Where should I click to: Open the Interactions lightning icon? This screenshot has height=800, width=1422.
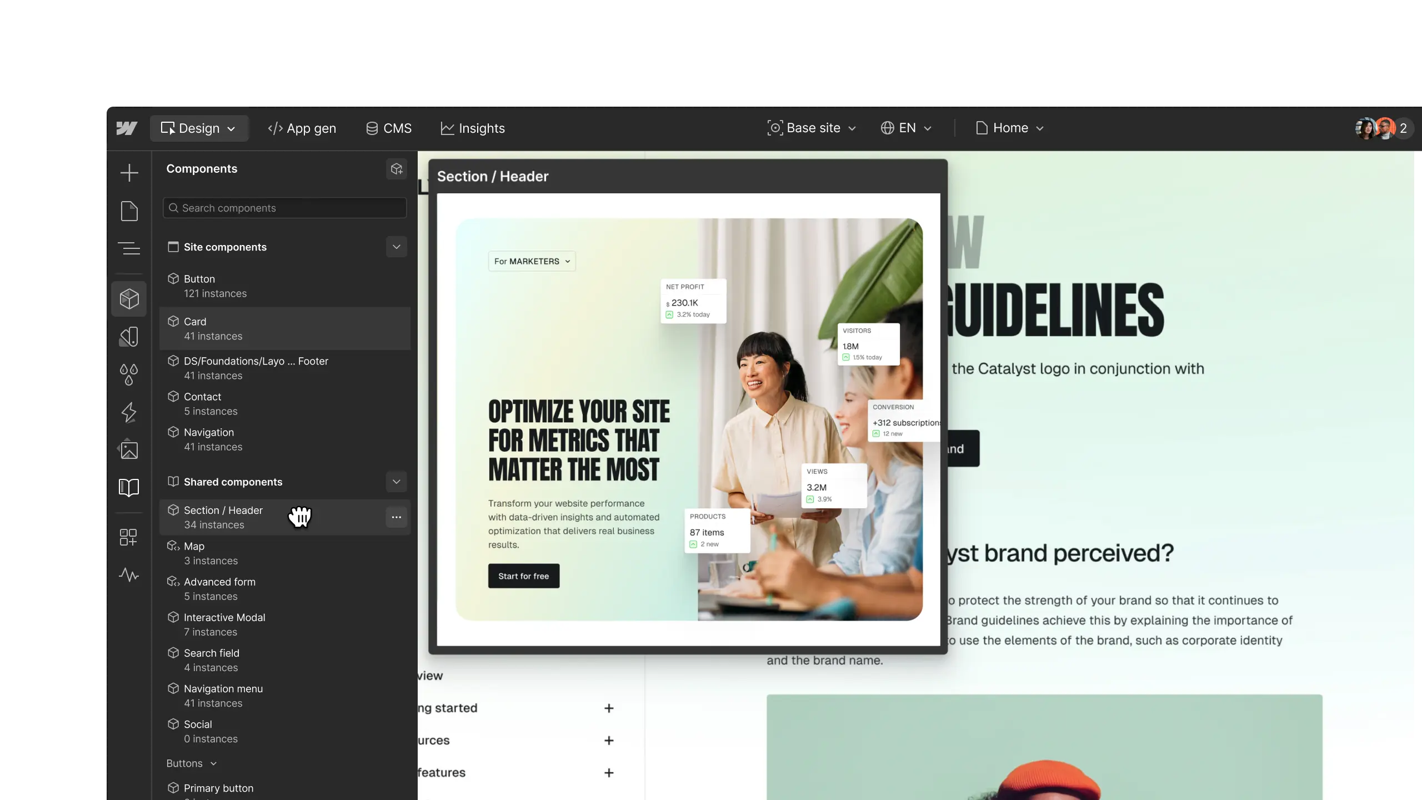pos(129,412)
